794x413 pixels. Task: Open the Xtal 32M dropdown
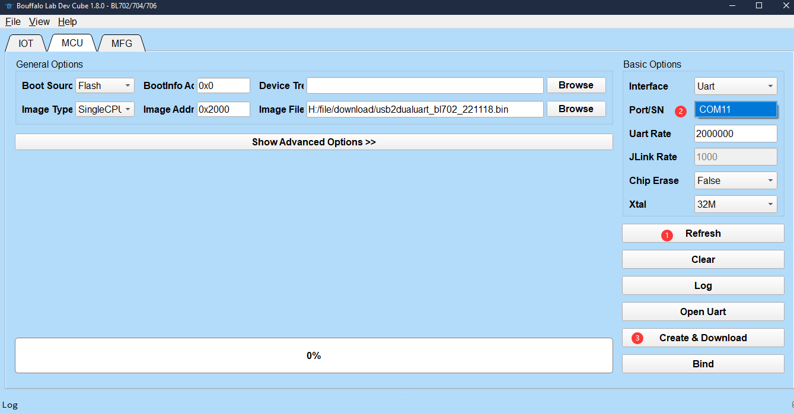coord(735,204)
